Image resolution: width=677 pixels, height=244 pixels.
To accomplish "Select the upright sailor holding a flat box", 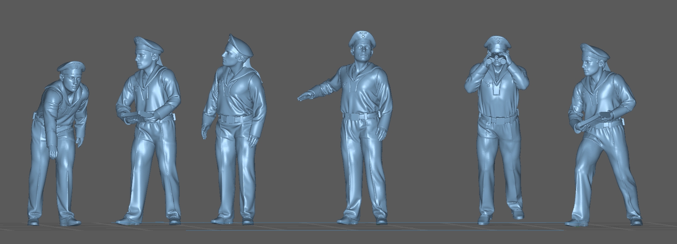I will [149, 130].
